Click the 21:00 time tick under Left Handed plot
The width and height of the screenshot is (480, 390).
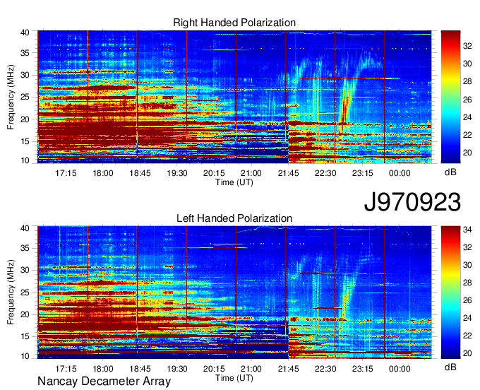(251, 369)
